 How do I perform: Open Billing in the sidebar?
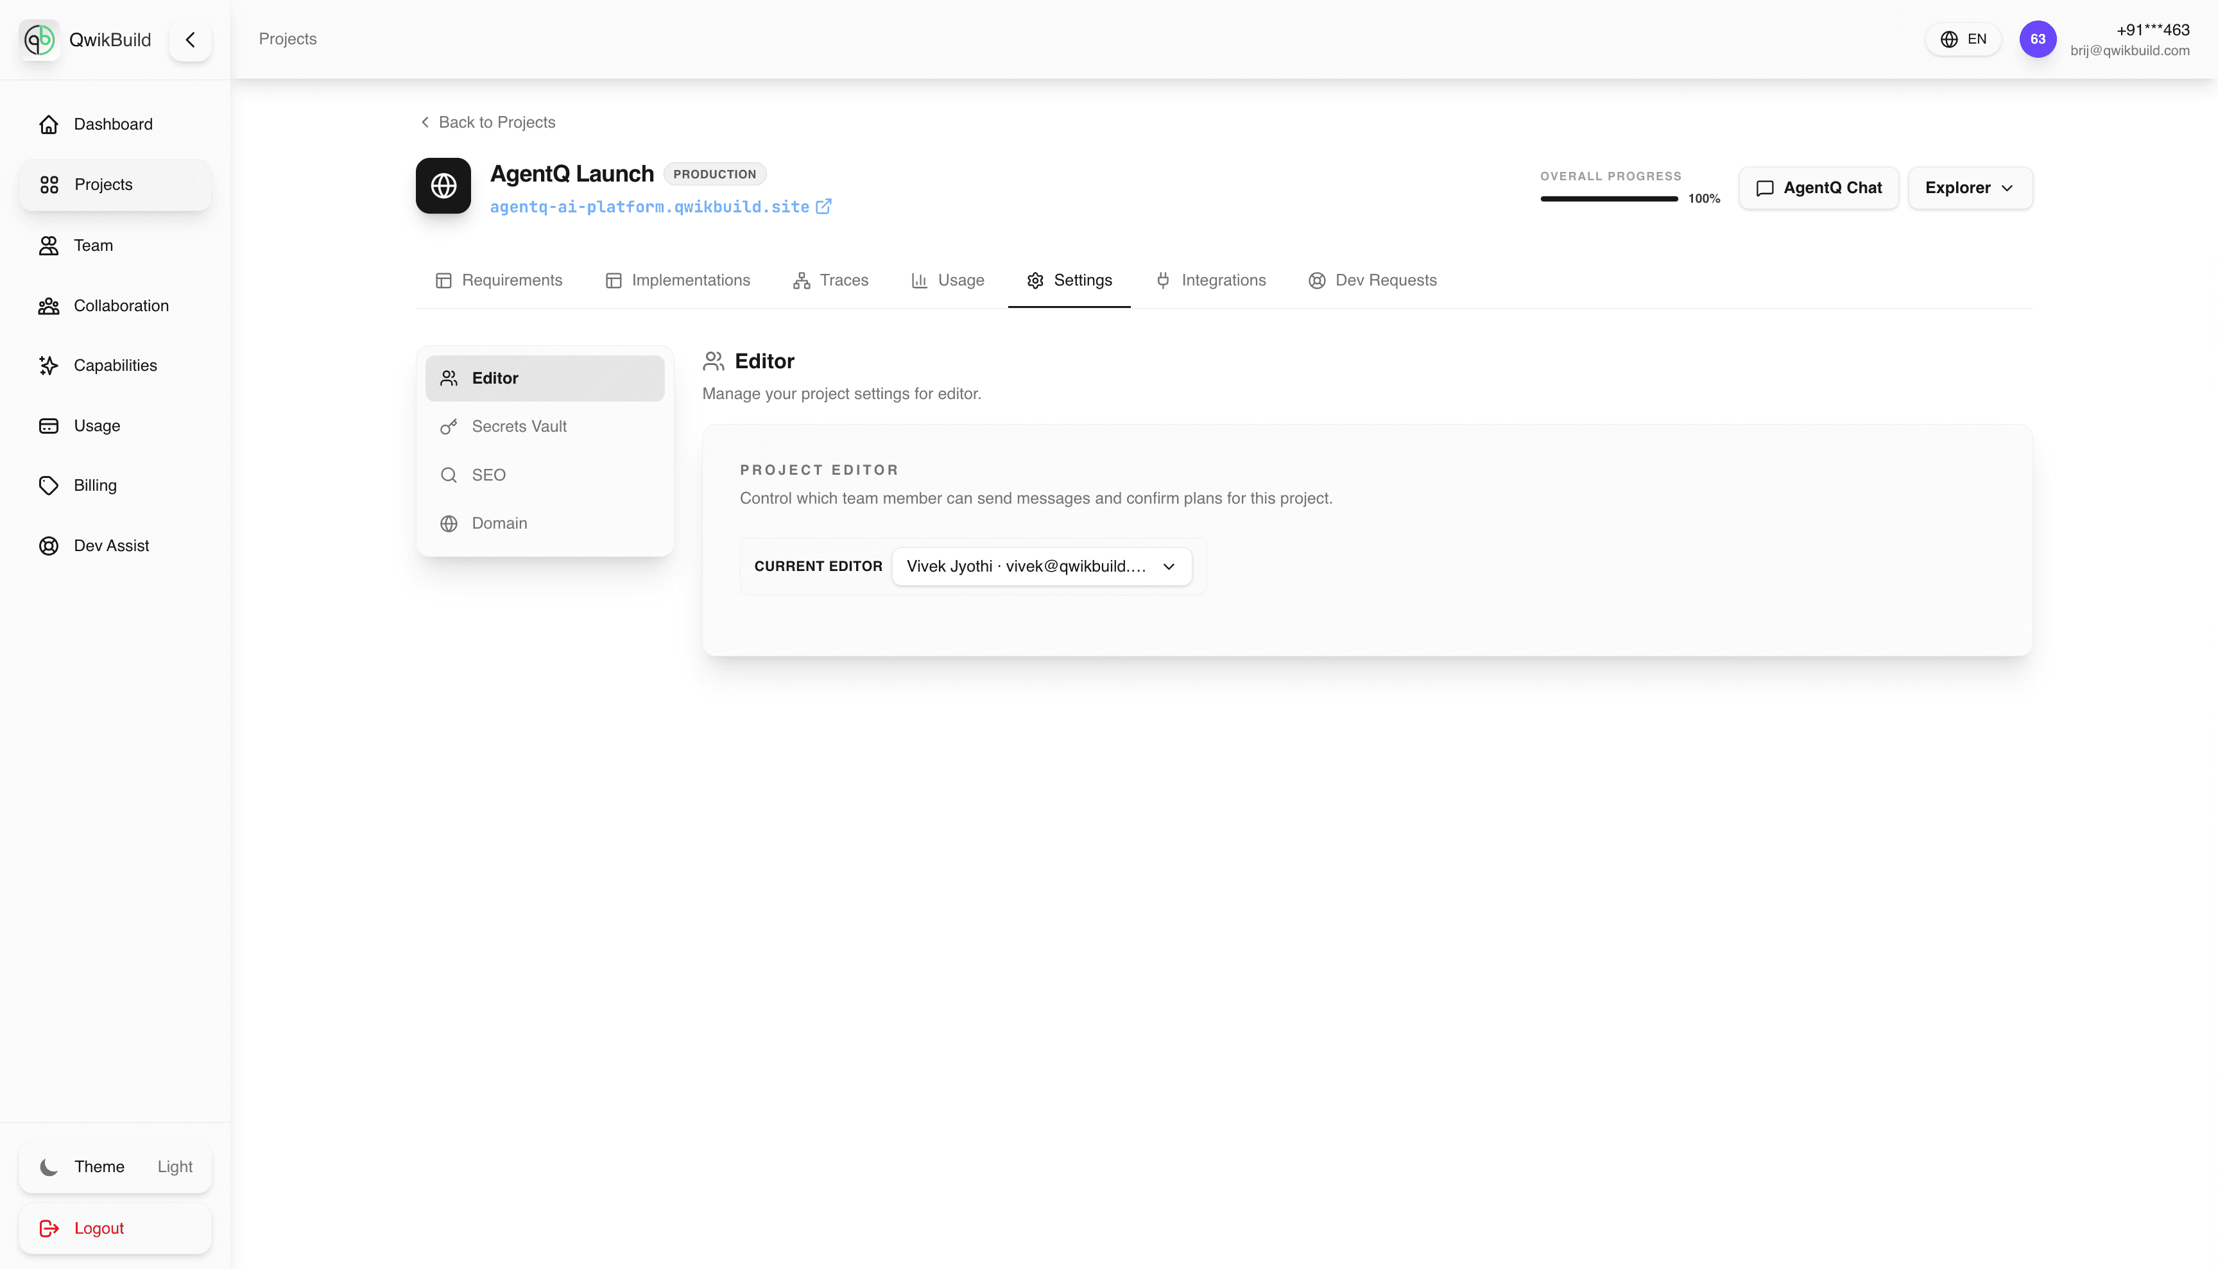tap(115, 486)
